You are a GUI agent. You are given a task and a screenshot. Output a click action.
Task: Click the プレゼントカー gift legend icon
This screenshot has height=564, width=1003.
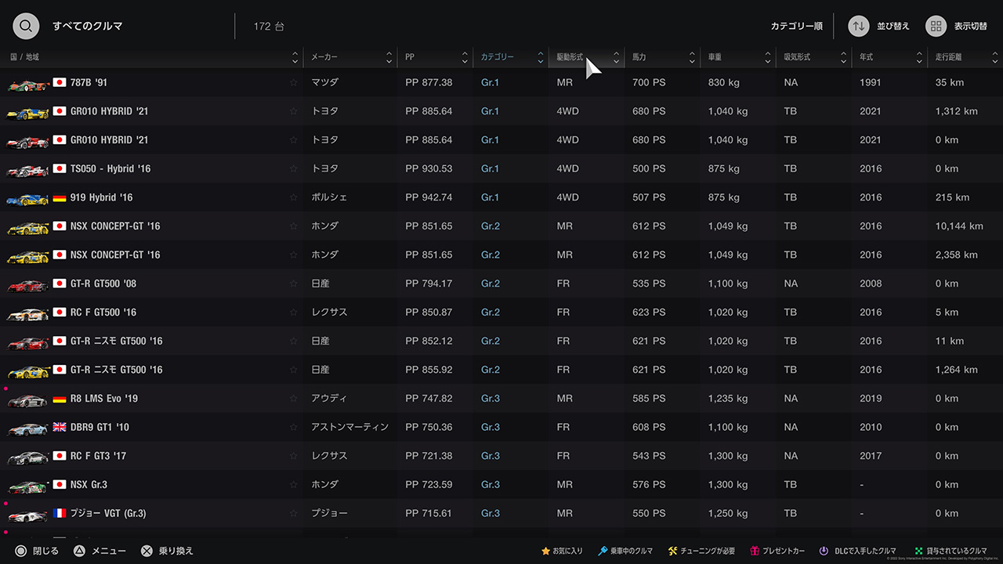(x=755, y=551)
